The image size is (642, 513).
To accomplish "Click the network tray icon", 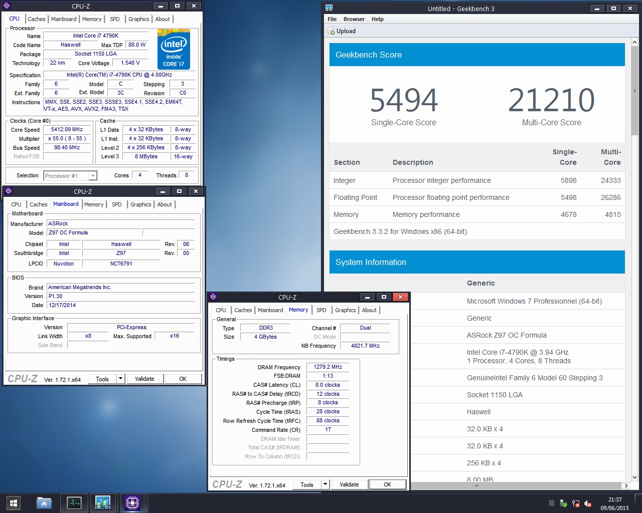I will [x=576, y=503].
